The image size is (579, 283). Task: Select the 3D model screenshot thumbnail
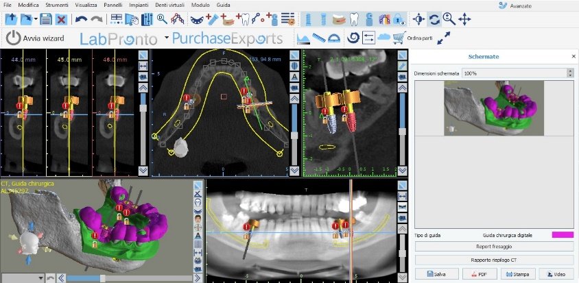pos(494,108)
